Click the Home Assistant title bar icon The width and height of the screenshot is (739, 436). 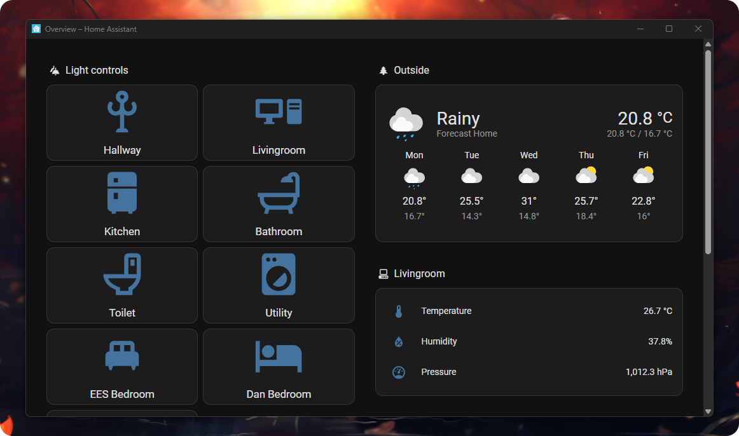point(36,29)
